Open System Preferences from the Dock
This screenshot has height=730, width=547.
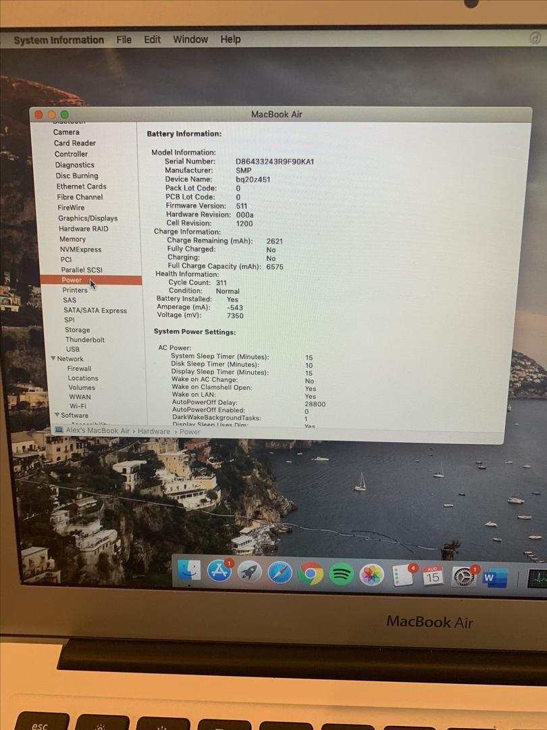click(464, 577)
